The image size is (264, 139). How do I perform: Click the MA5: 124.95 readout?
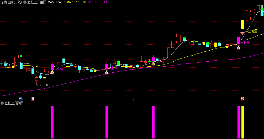(x=57, y=2)
